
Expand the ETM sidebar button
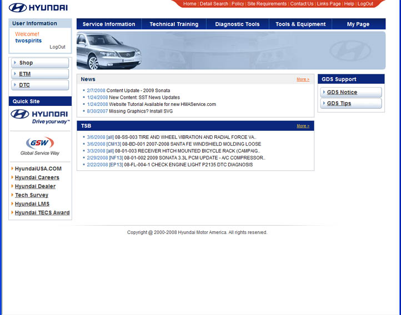tap(40, 74)
